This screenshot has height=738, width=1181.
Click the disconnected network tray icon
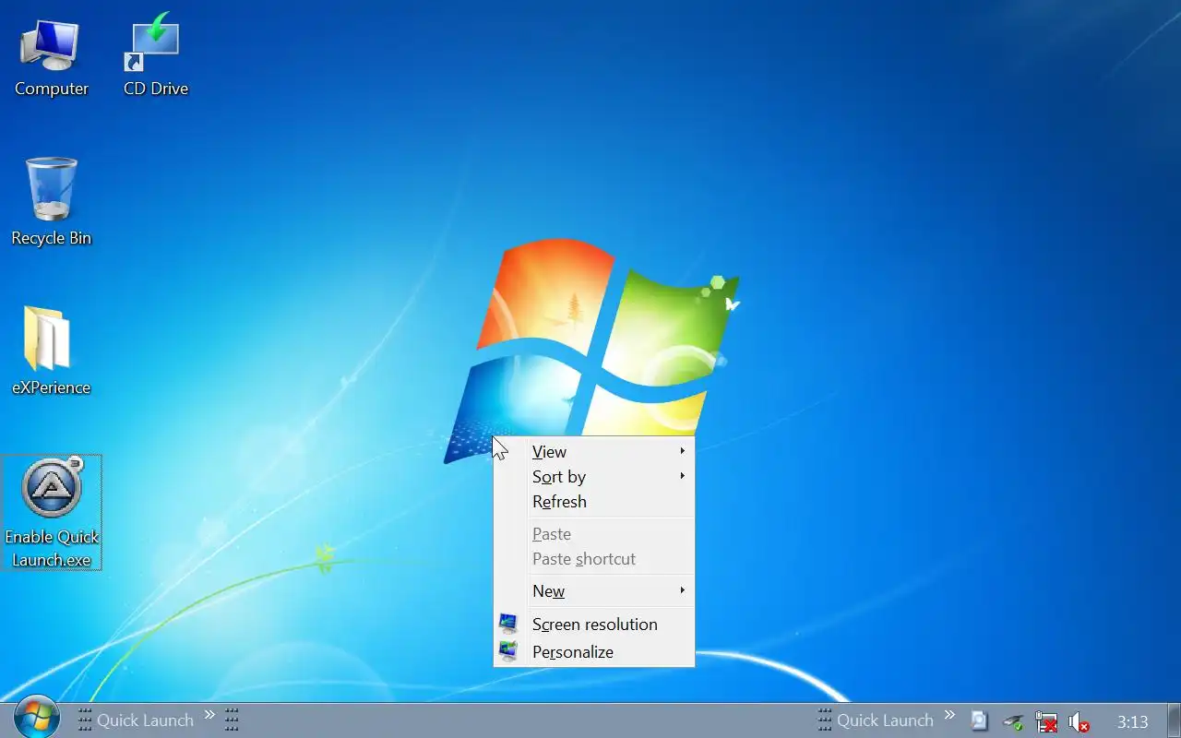pos(1045,721)
